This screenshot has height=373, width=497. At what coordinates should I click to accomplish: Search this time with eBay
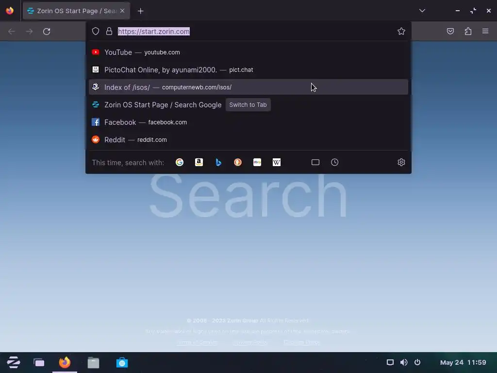click(x=257, y=162)
